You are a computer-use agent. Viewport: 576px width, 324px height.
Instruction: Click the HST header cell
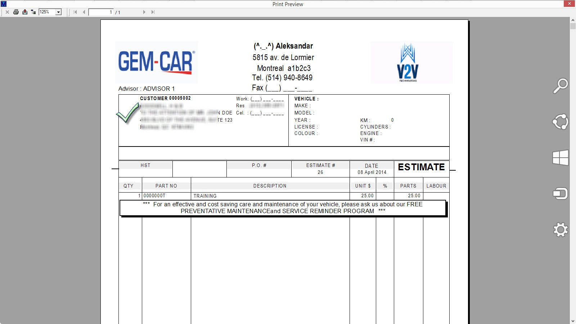[145, 165]
